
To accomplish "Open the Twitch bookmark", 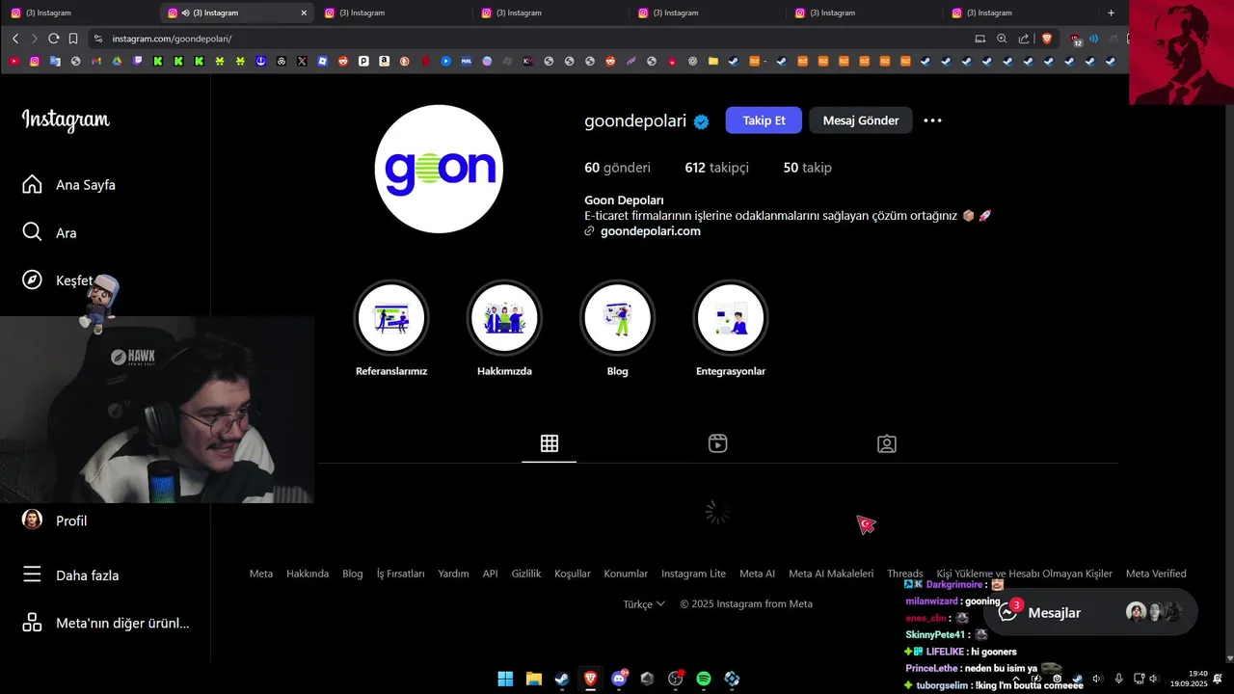I will coord(138,61).
